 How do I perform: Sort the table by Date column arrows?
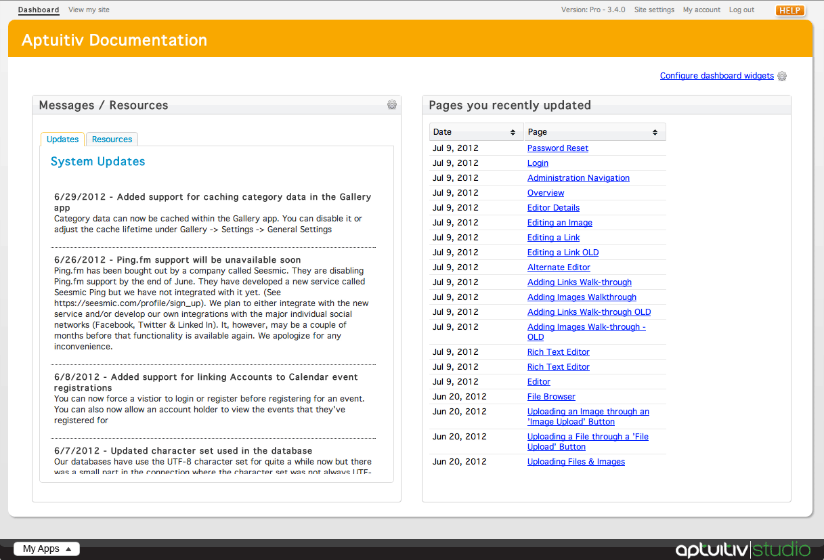[513, 132]
